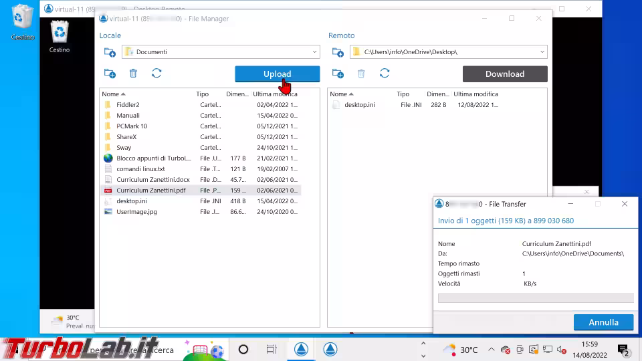Click the remote weather widget 30°C
The width and height of the screenshot is (642, 361).
73,322
